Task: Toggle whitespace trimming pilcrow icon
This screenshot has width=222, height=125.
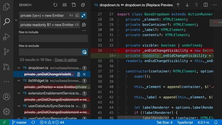Action: pyautogui.click(x=196, y=5)
